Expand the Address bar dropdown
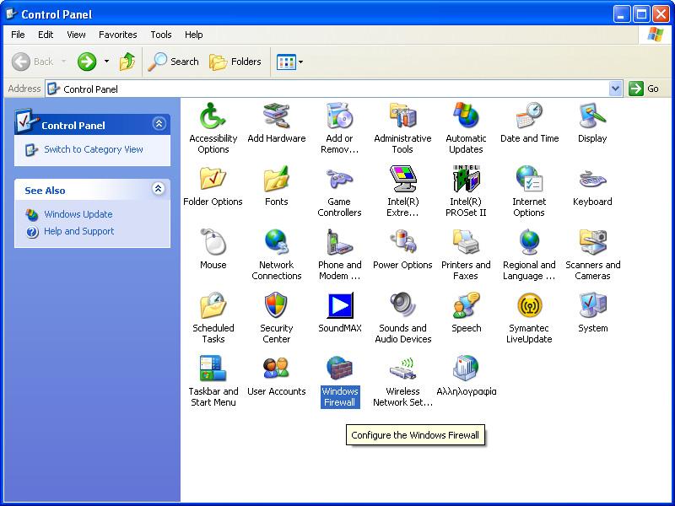675x506 pixels. click(616, 89)
